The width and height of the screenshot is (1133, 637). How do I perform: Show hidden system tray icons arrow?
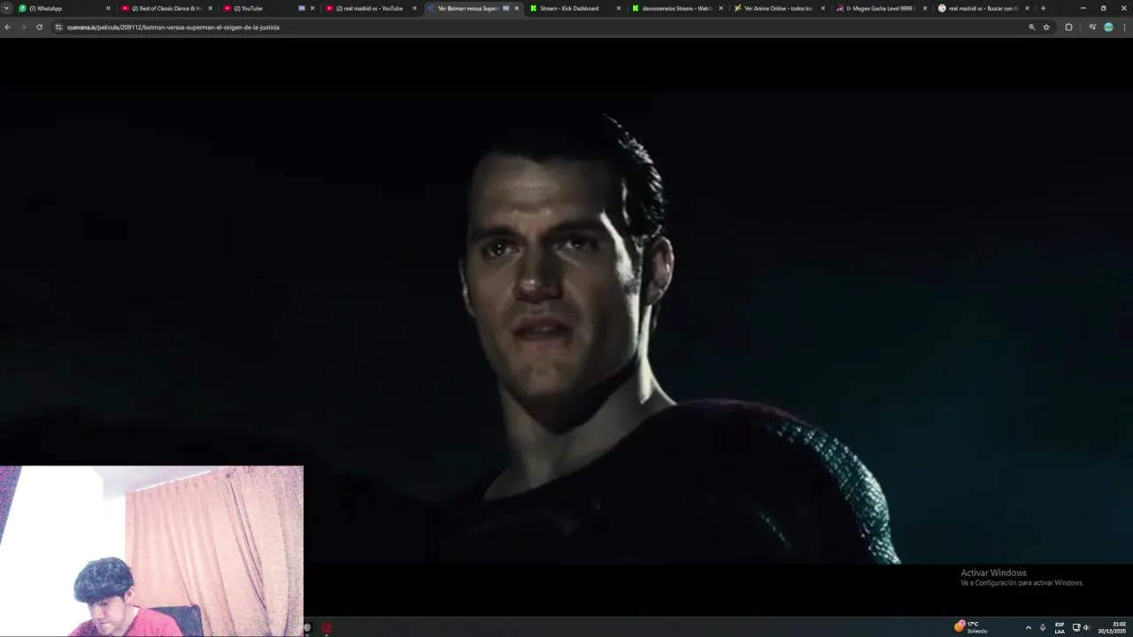tap(1028, 627)
